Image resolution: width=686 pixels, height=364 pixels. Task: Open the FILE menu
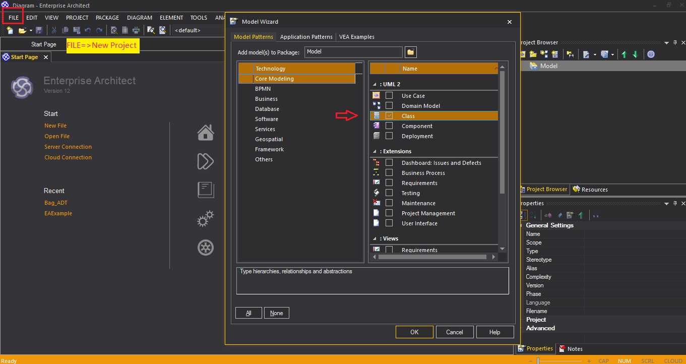pyautogui.click(x=14, y=18)
